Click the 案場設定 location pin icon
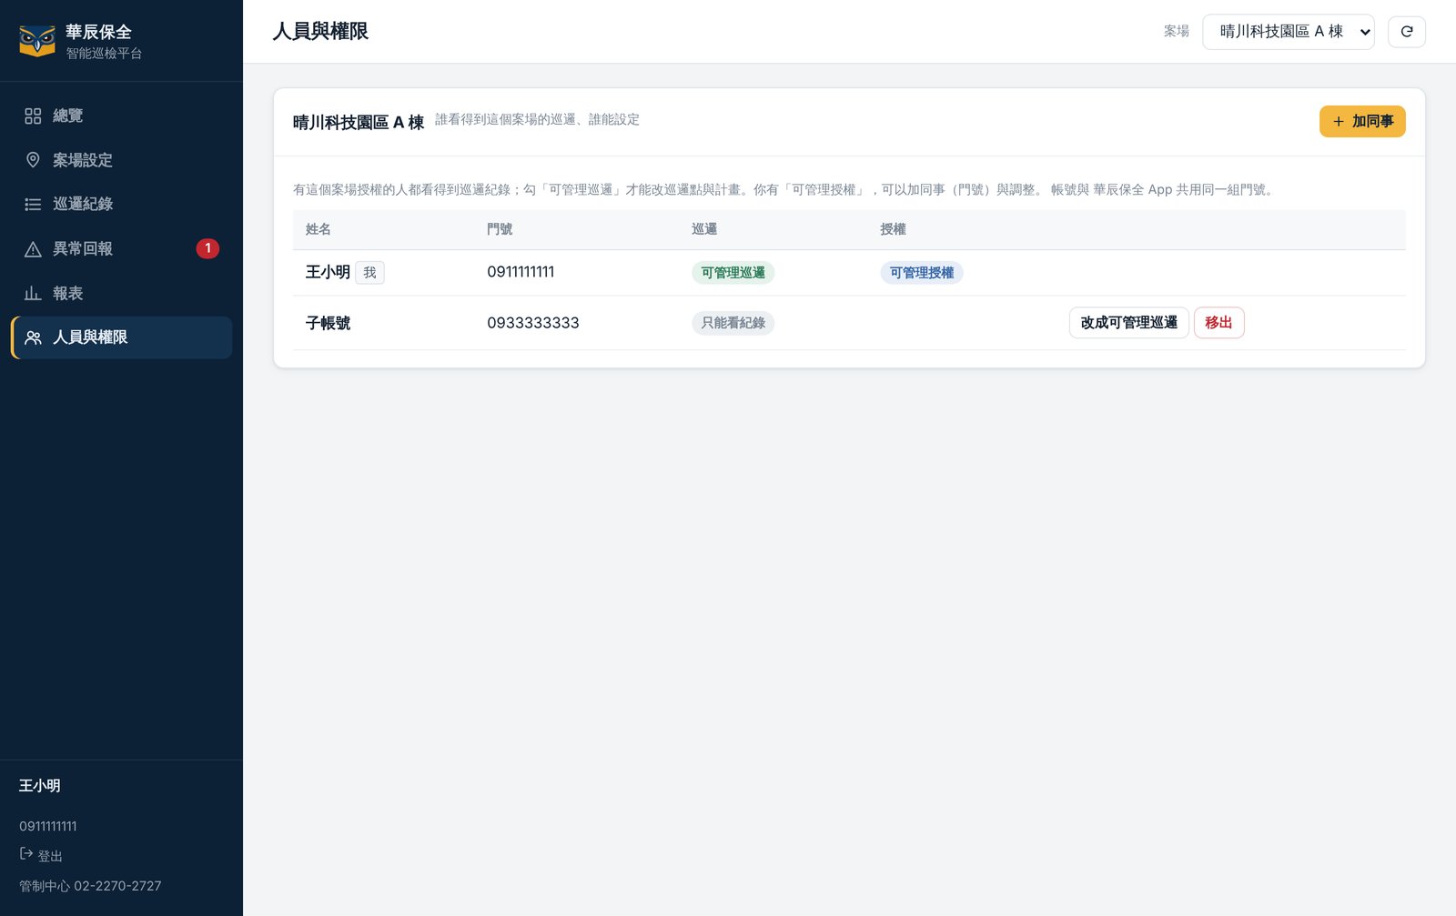This screenshot has width=1456, height=916. (33, 160)
